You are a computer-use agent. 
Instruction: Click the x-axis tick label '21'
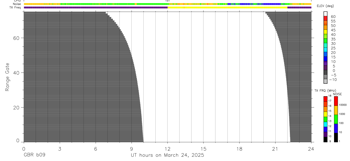[275, 149]
